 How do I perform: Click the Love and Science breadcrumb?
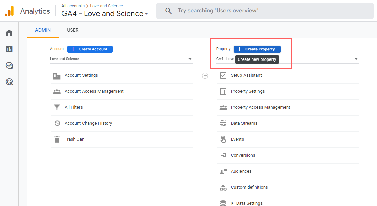(x=106, y=6)
